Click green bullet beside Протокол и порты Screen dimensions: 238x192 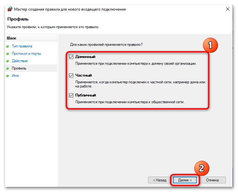[x=7, y=54]
